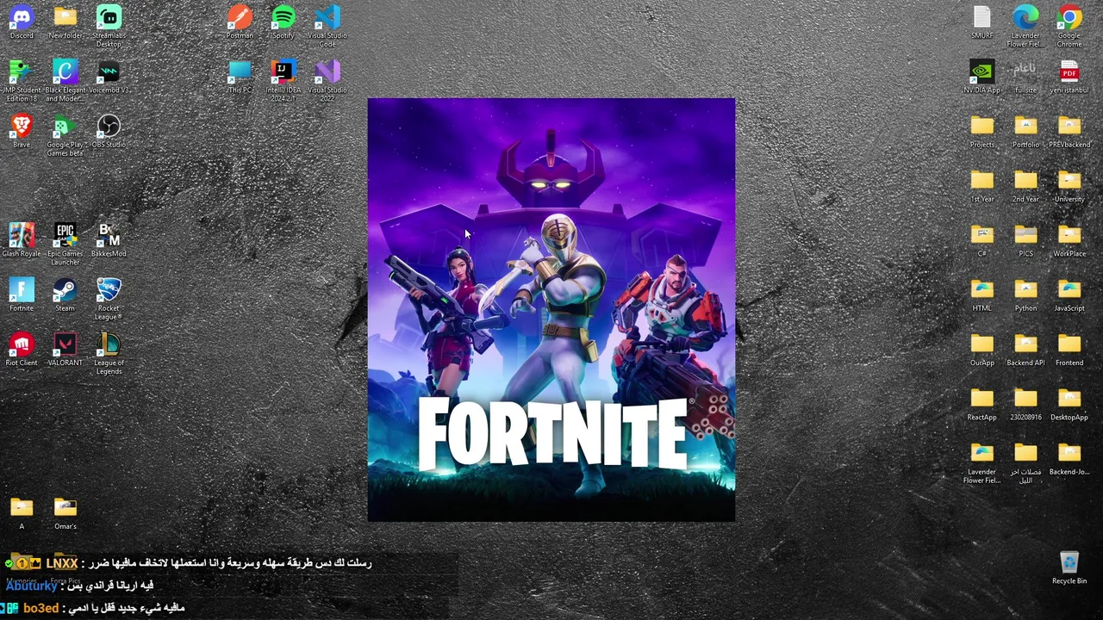The image size is (1103, 620).
Task: Select the OurApp folder
Action: click(982, 350)
